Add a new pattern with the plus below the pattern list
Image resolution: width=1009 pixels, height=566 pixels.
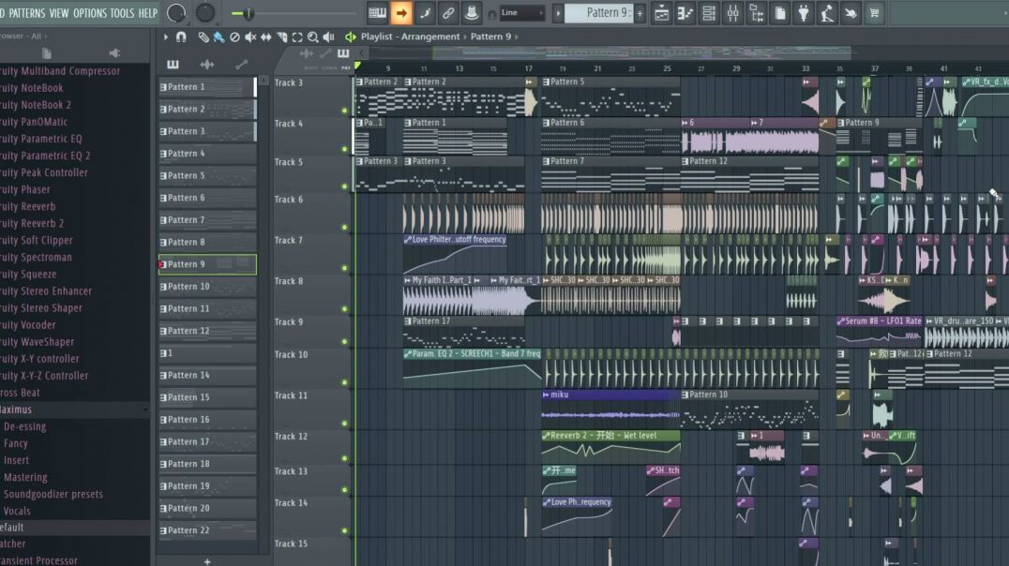[x=207, y=561]
